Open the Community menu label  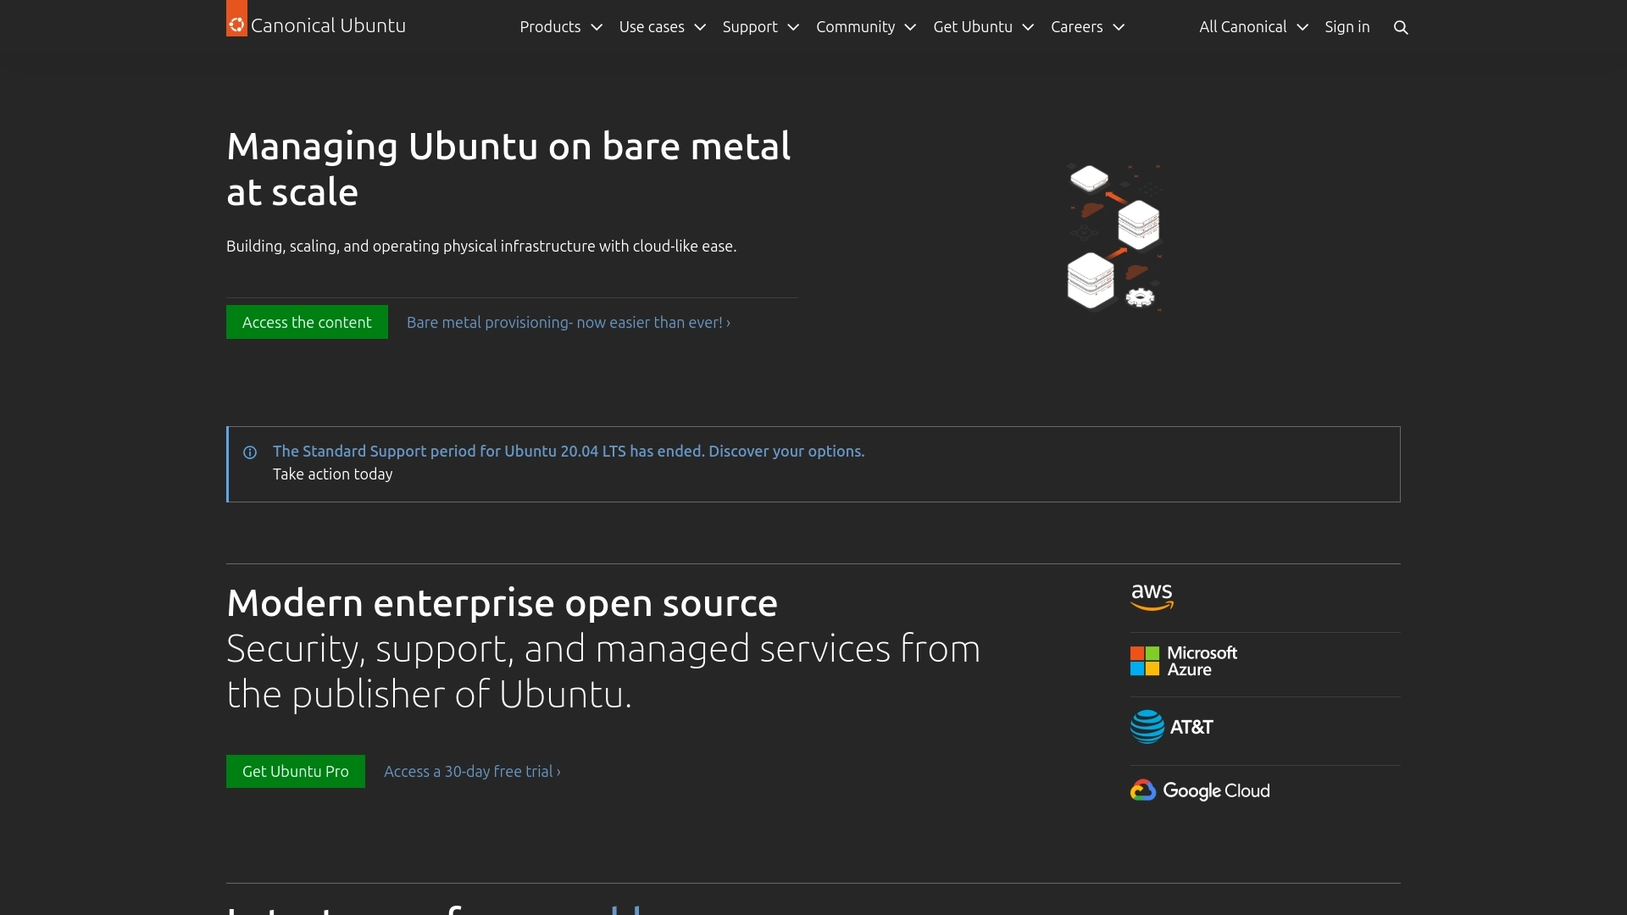pyautogui.click(x=855, y=27)
